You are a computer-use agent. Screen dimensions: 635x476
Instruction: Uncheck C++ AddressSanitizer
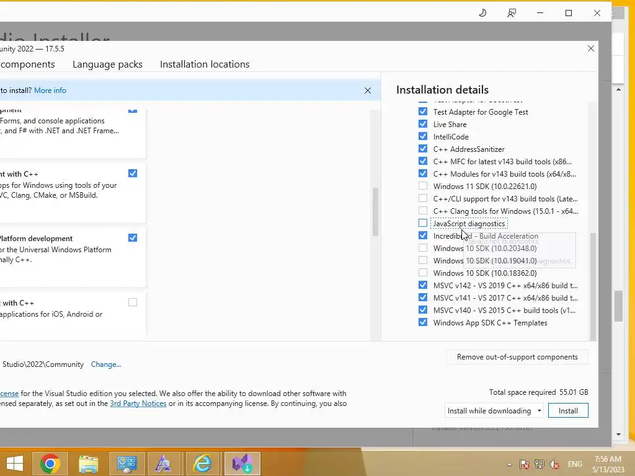[x=423, y=149]
